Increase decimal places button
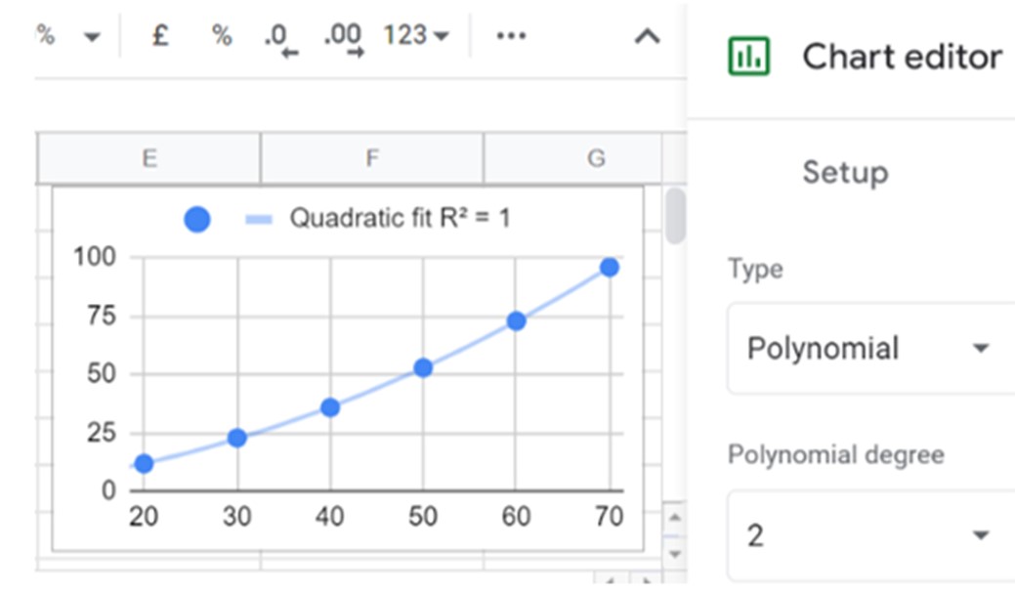Viewport: 1015px width, 593px height. tap(343, 39)
